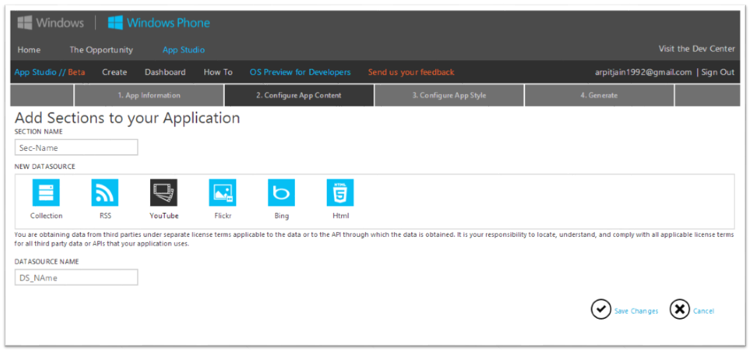Click the Collection label under icon
The image size is (750, 350).
click(x=46, y=216)
